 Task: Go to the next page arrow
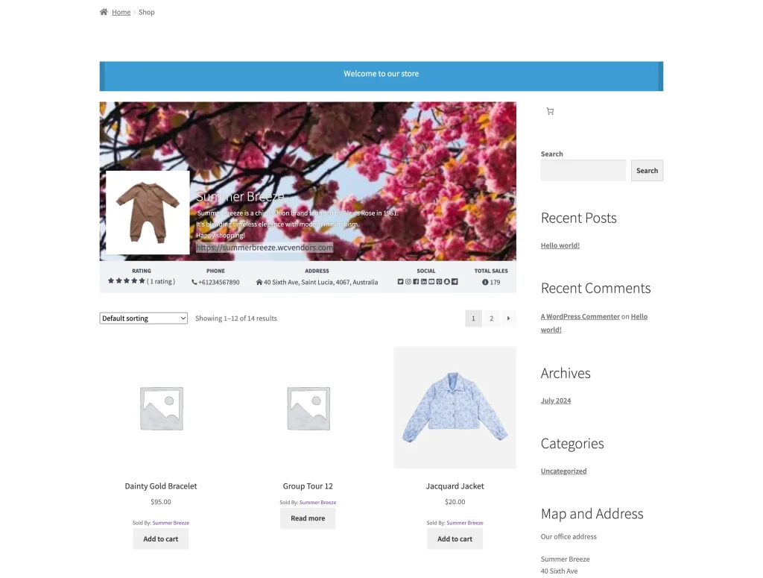pos(508,318)
